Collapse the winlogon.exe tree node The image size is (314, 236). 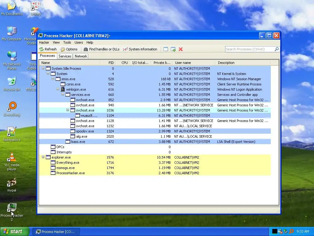click(x=58, y=89)
